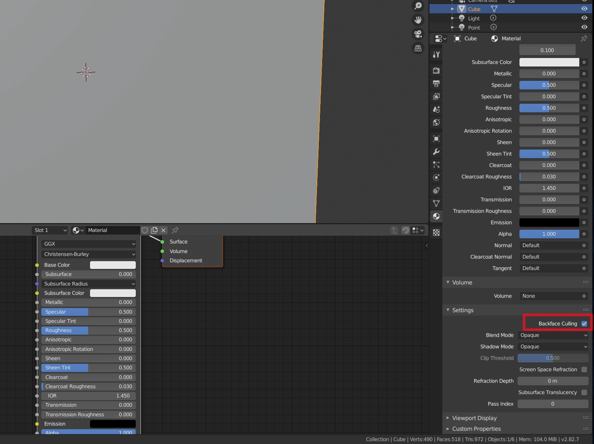Open the Output properties tab
The height and width of the screenshot is (444, 594).
point(436,83)
